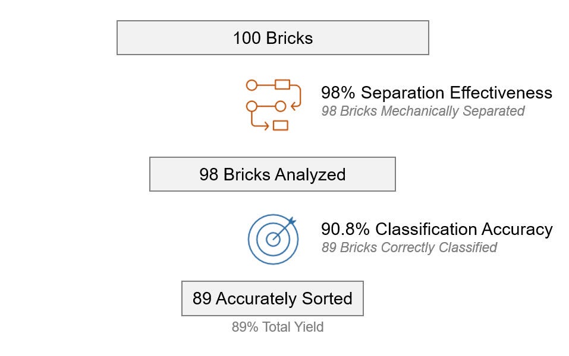Click the blue target bullseye icon
Viewport: 569px width, 356px height.
[274, 239]
